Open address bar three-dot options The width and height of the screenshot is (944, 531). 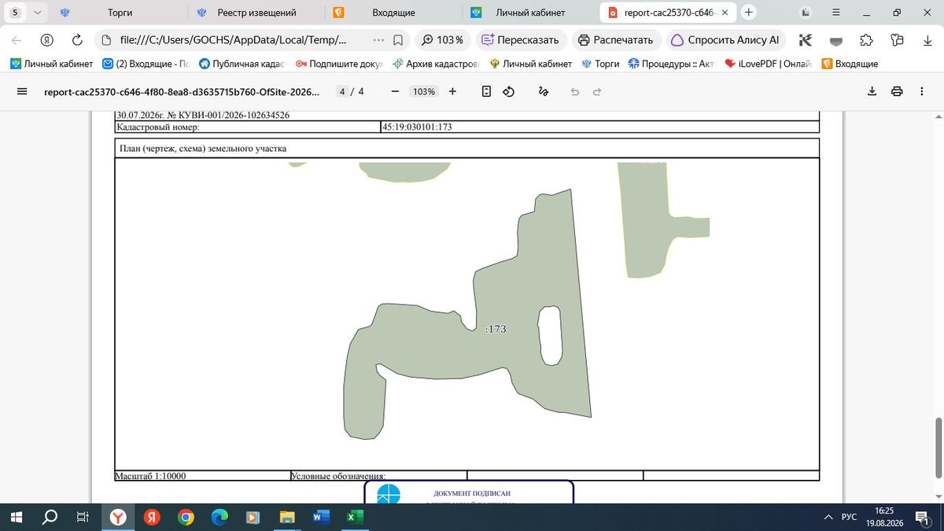pos(378,40)
